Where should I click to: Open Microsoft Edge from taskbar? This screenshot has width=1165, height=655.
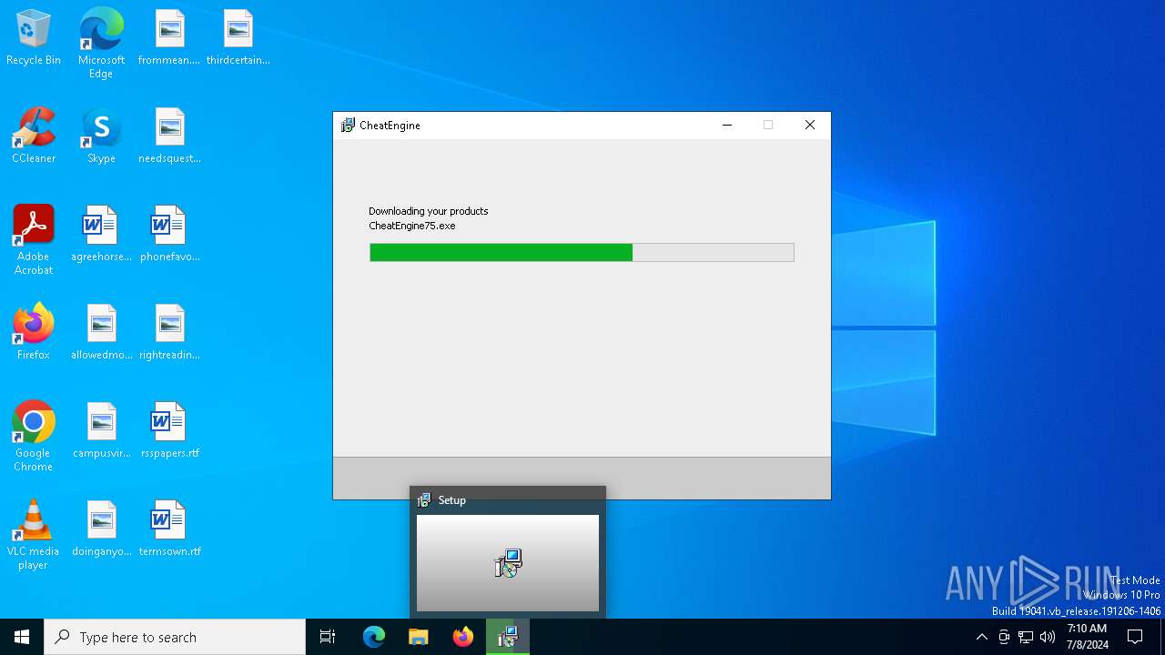click(374, 637)
